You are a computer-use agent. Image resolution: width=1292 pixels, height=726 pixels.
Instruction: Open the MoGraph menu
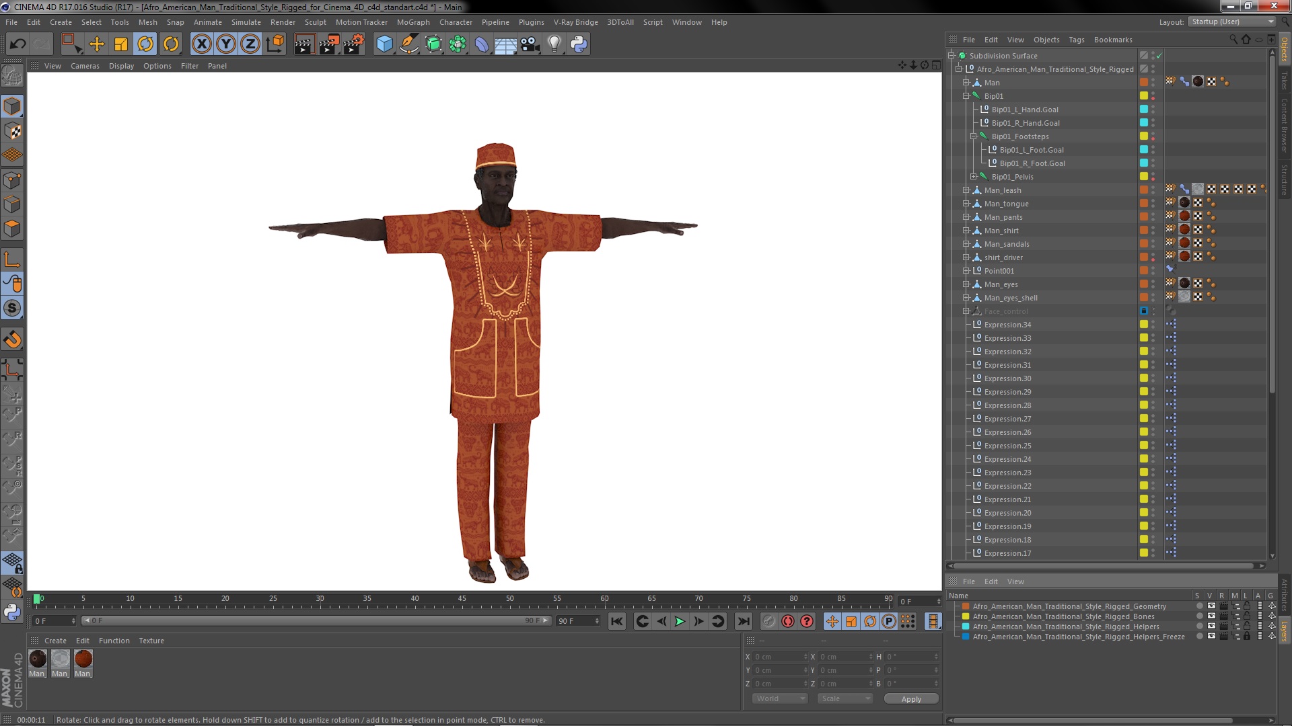coord(412,22)
